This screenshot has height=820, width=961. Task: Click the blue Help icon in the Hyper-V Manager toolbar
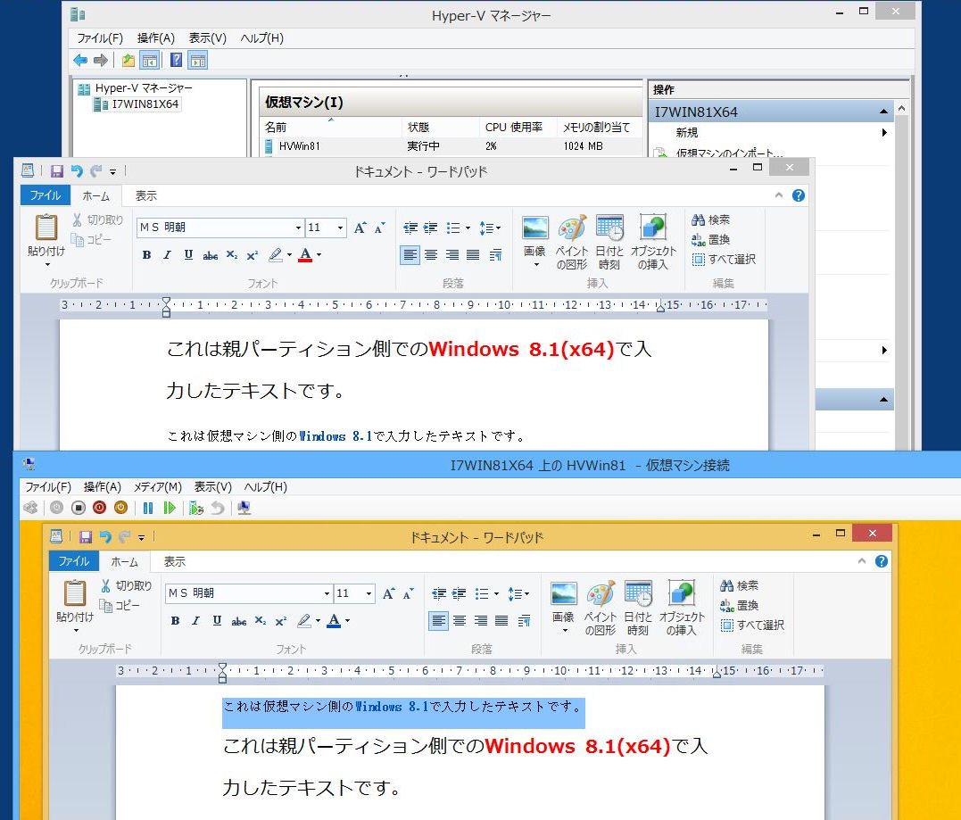[x=176, y=60]
